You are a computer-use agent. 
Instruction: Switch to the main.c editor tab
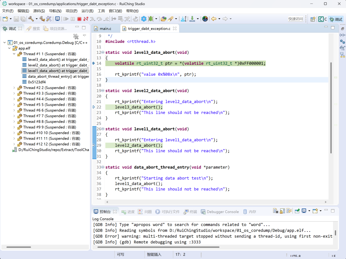point(105,29)
